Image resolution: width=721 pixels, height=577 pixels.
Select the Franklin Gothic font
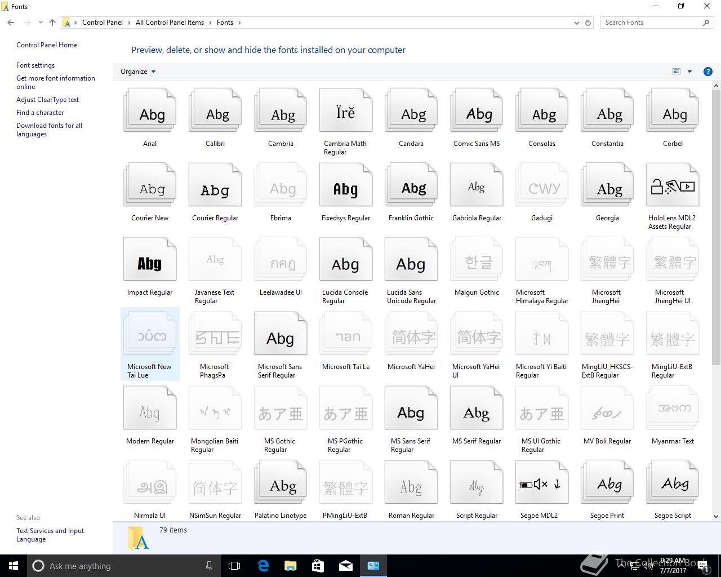(x=411, y=192)
